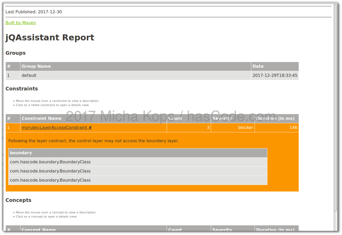Screen dimensions: 342x235
Task: Click the Group Name column header
Action: click(36, 66)
